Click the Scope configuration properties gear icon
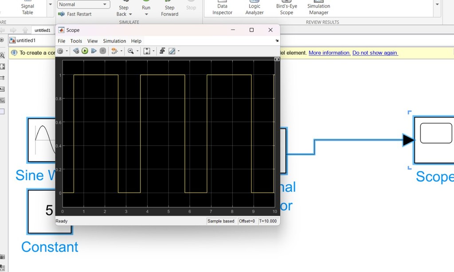 tap(60, 51)
